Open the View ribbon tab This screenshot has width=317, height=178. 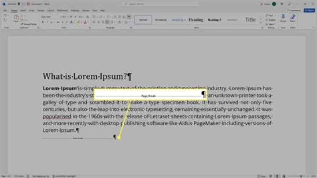pos(95,10)
